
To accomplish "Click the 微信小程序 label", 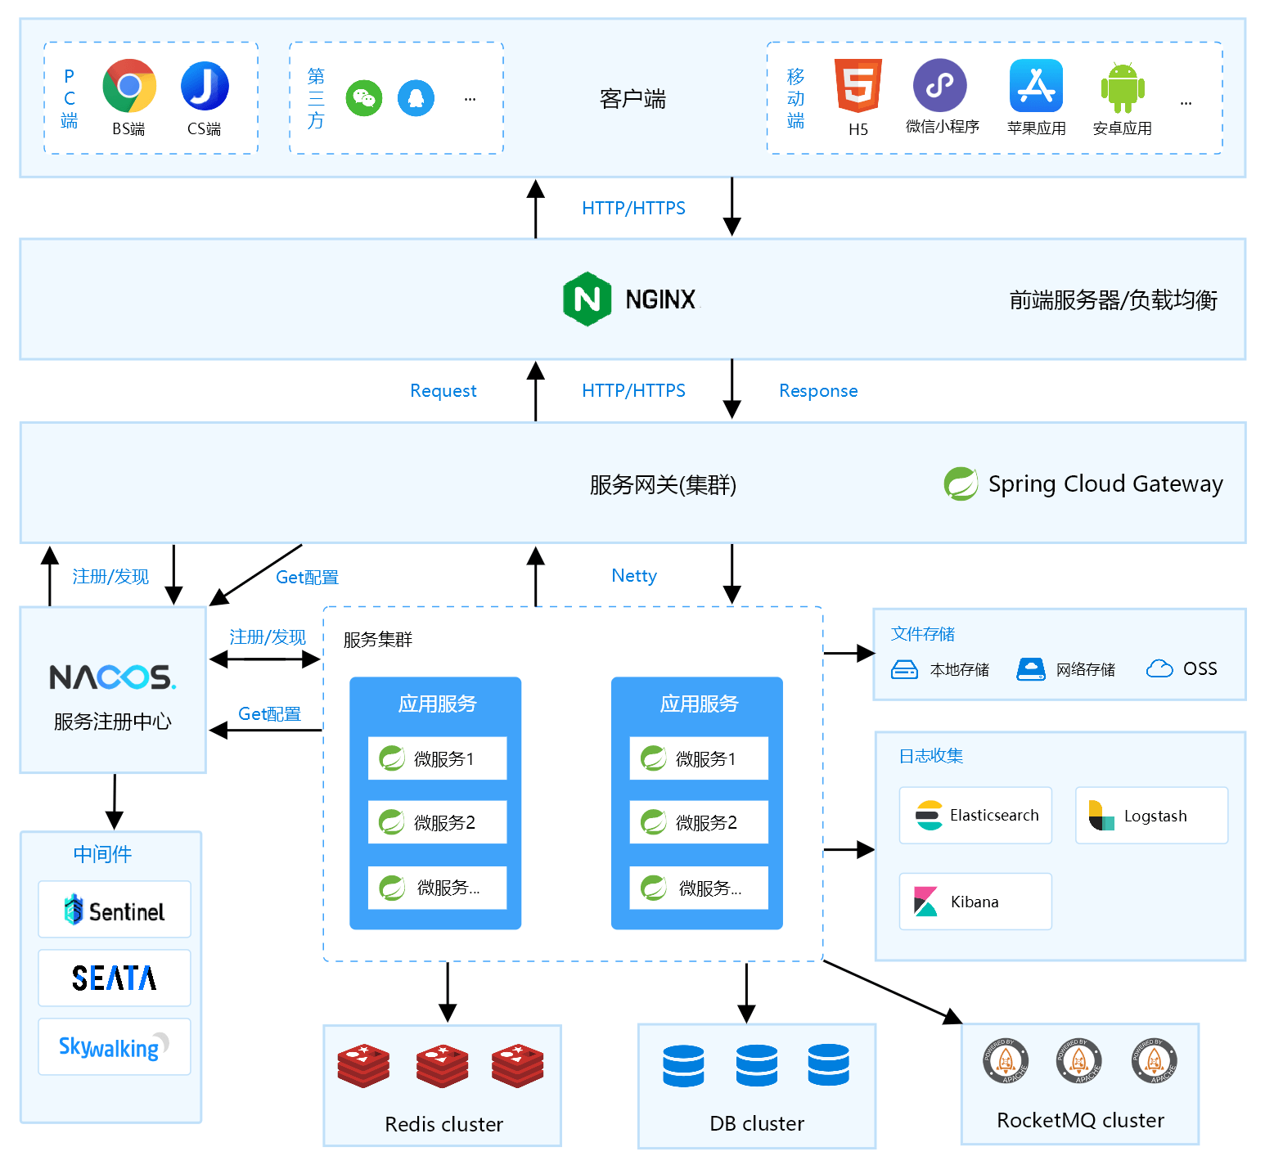I will click(943, 127).
